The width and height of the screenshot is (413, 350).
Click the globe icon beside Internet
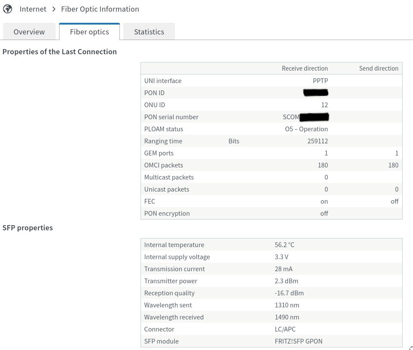7,9
